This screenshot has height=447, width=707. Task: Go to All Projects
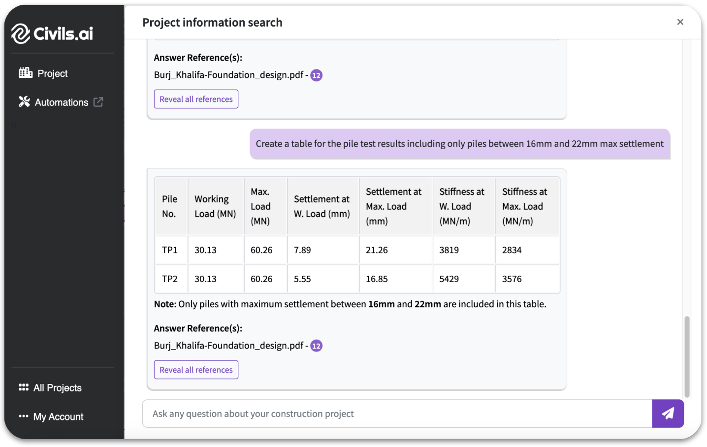click(x=57, y=388)
